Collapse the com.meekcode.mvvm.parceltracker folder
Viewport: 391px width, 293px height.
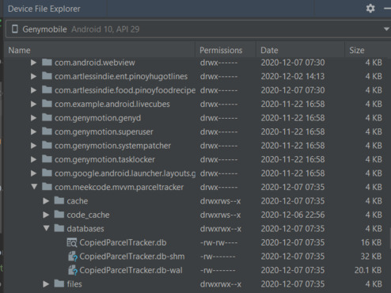(34, 187)
